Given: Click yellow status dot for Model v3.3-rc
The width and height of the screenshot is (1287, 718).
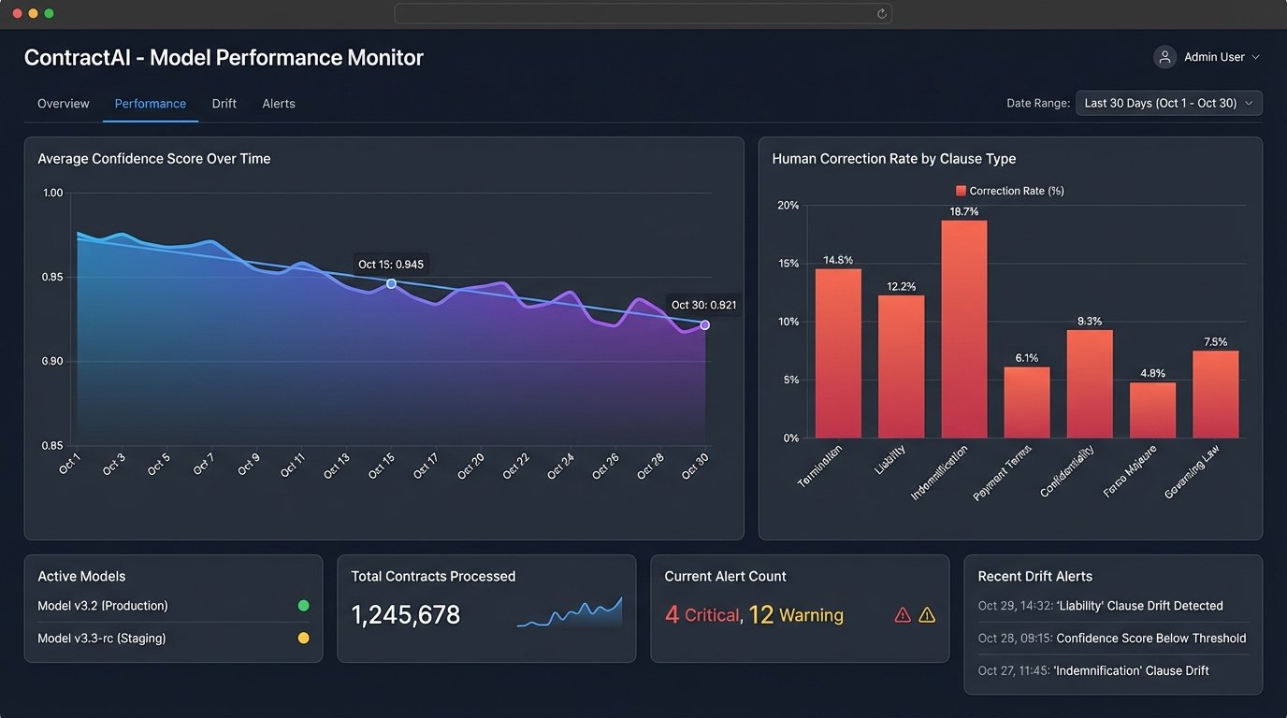Looking at the screenshot, I should [x=303, y=639].
